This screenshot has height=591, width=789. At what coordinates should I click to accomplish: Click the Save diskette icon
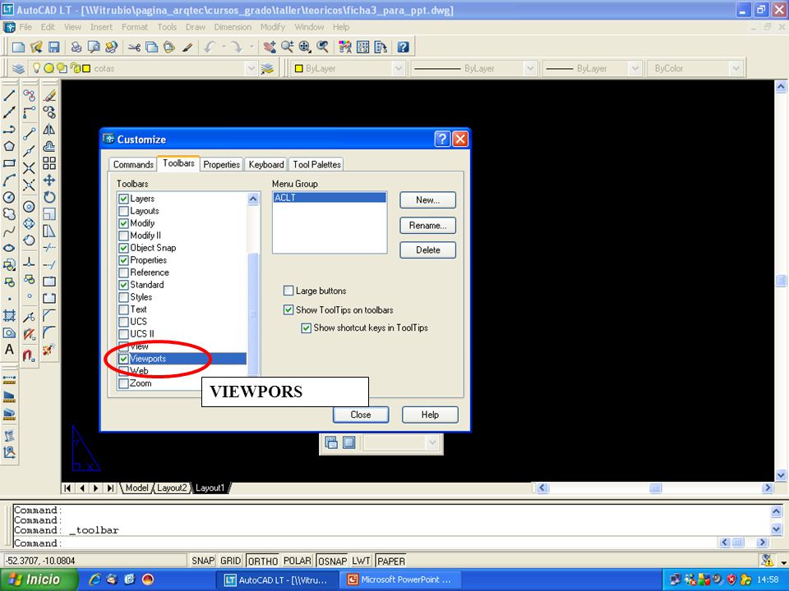click(x=53, y=48)
